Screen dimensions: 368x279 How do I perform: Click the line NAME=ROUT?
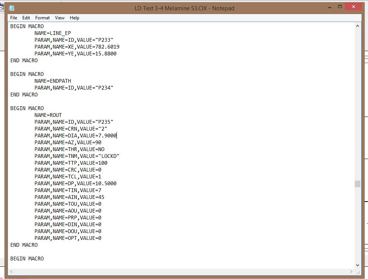click(x=48, y=115)
